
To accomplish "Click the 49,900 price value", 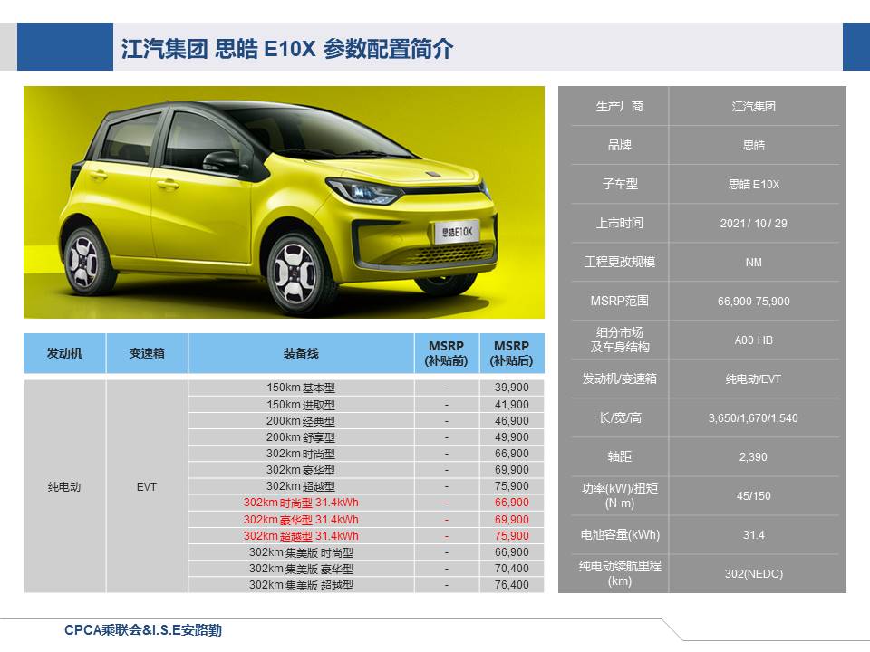I will coord(511,437).
